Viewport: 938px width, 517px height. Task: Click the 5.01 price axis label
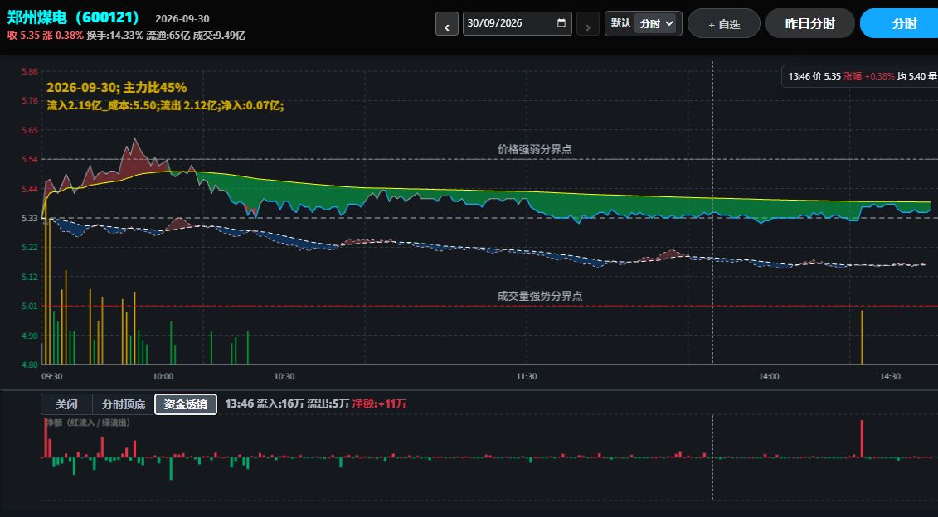click(x=30, y=306)
